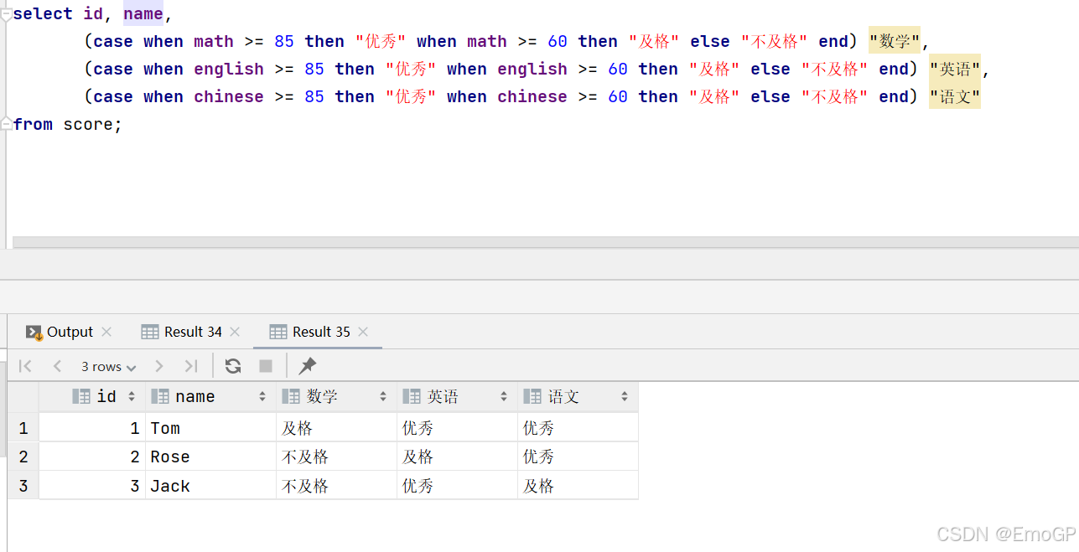This screenshot has width=1079, height=552.
Task: Sort by the id column arrows
Action: click(132, 396)
